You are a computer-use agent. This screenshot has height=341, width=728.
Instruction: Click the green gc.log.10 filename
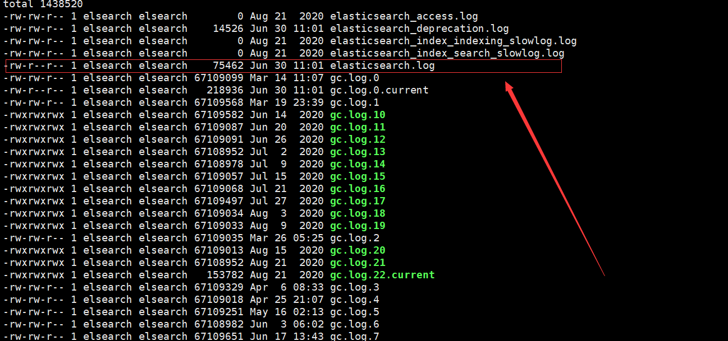[358, 115]
